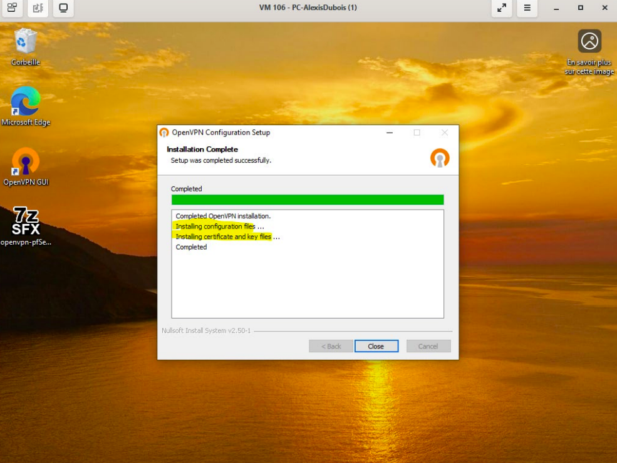
Task: Click the Close button in OpenVPN setup
Action: click(x=376, y=346)
